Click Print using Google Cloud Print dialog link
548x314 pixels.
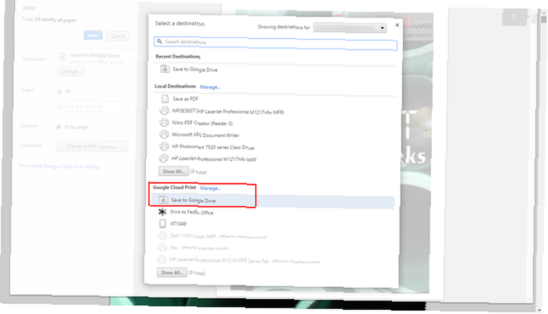pyautogui.click(x=60, y=166)
